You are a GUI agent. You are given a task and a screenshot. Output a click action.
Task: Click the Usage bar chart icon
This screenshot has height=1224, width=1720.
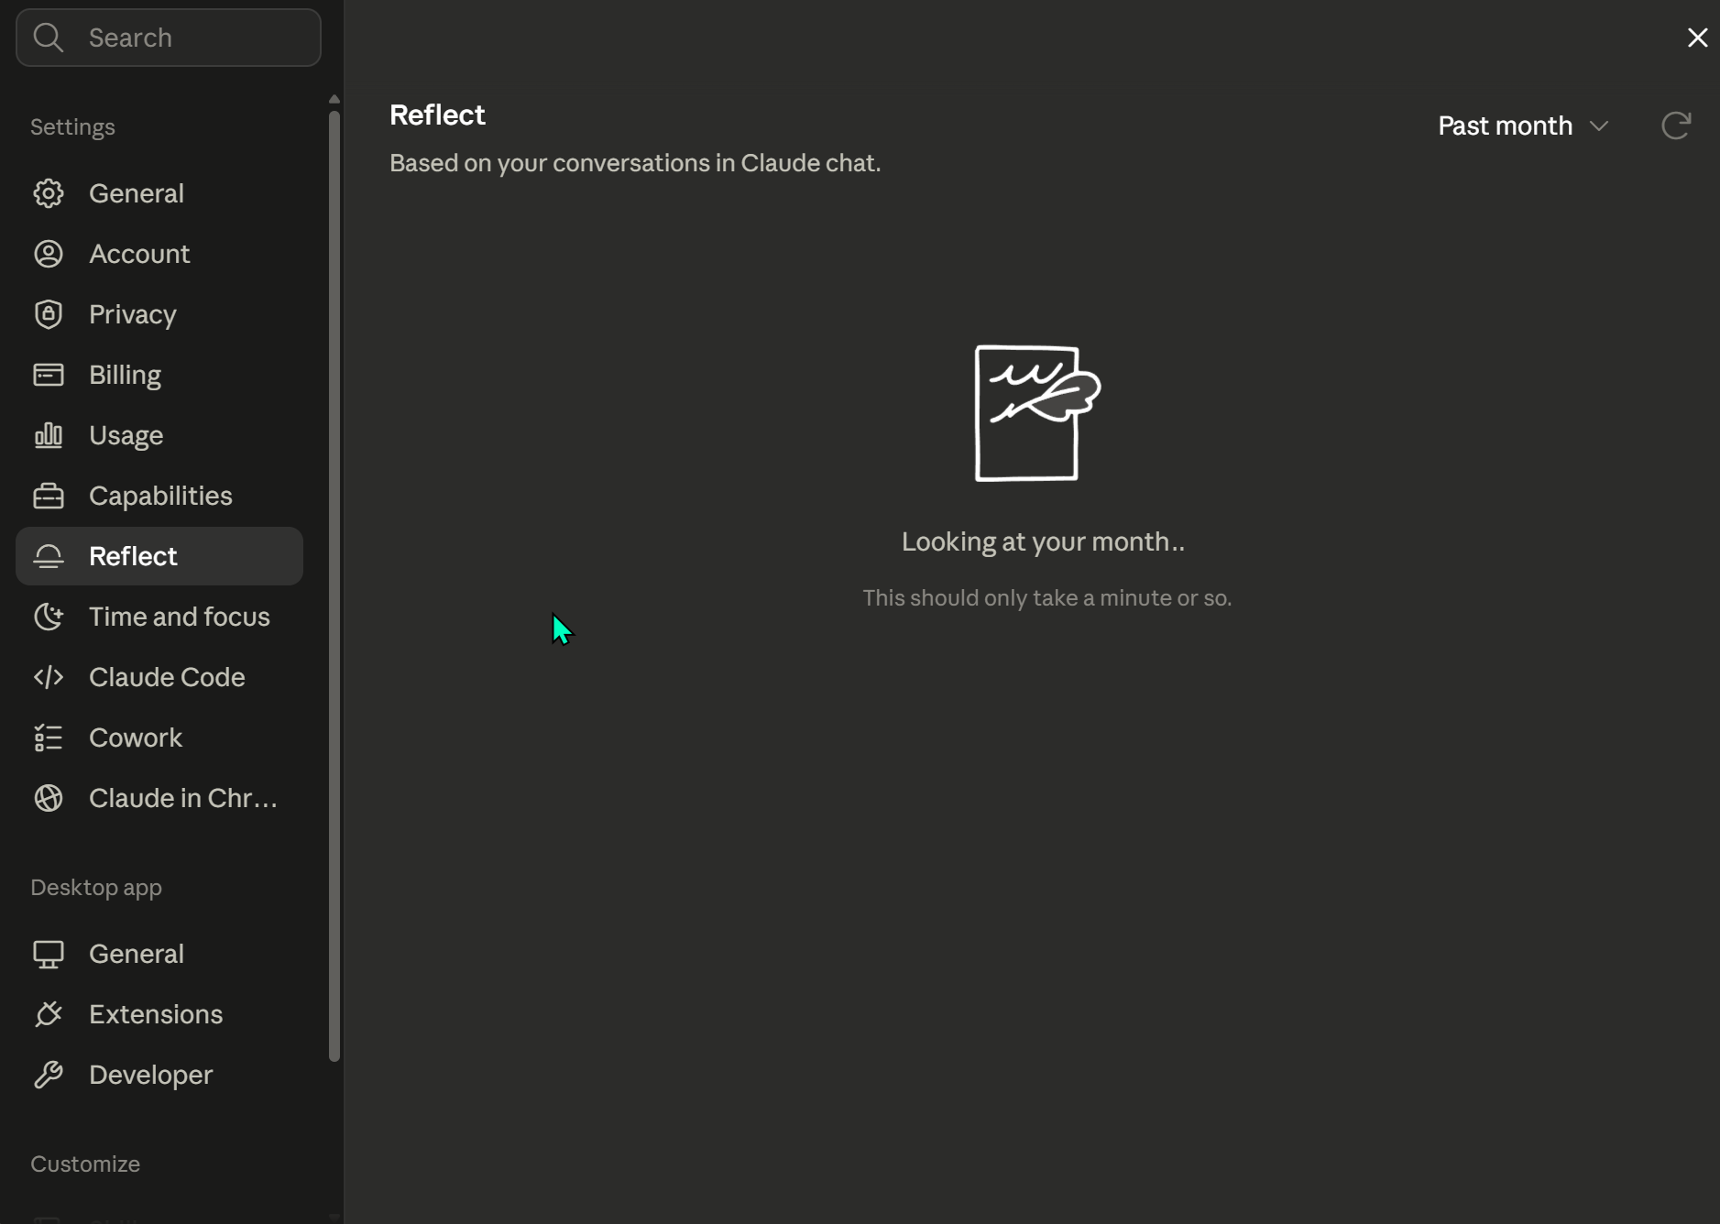(49, 435)
